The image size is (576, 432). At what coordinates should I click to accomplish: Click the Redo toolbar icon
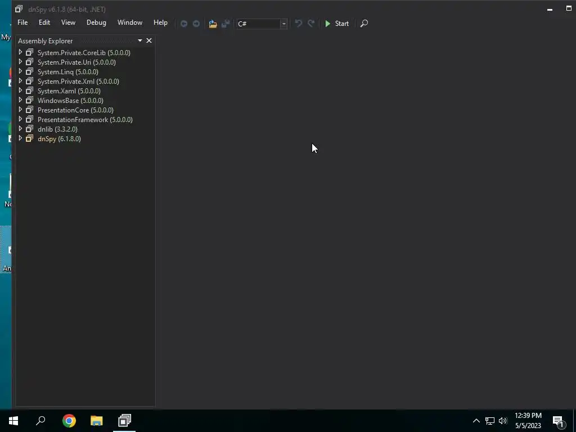pyautogui.click(x=310, y=24)
